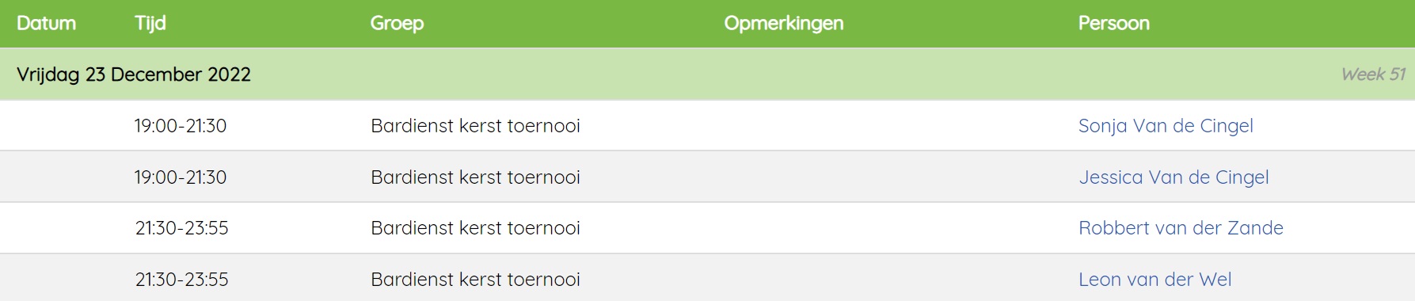Click the Opmerkingen column header
The image size is (1415, 301).
coord(784,23)
